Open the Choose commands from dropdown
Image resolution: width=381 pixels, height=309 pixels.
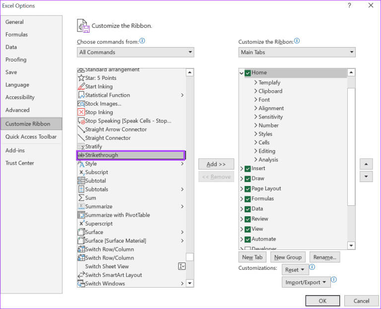pos(135,52)
